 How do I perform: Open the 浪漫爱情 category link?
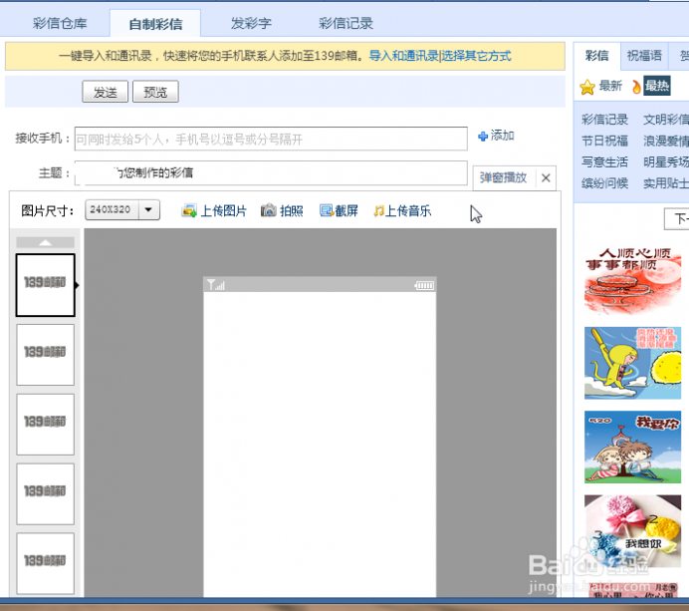coord(666,141)
